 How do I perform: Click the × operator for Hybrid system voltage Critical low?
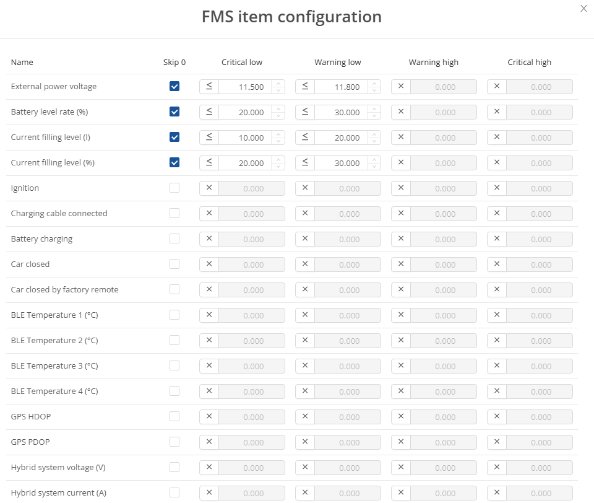coord(209,468)
